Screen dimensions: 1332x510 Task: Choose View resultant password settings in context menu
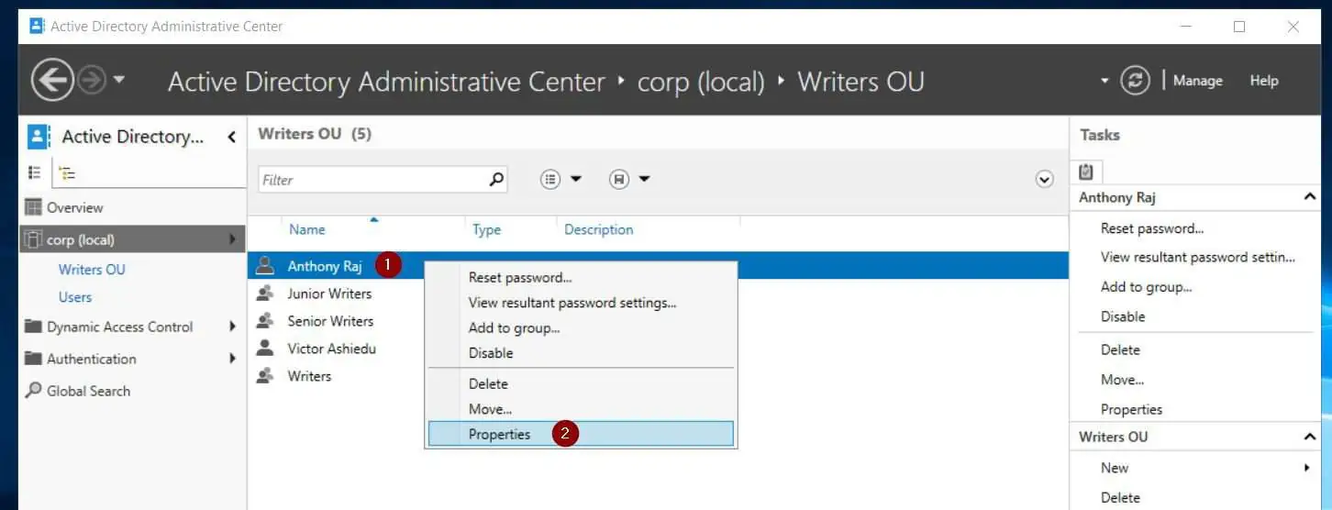tap(581, 303)
